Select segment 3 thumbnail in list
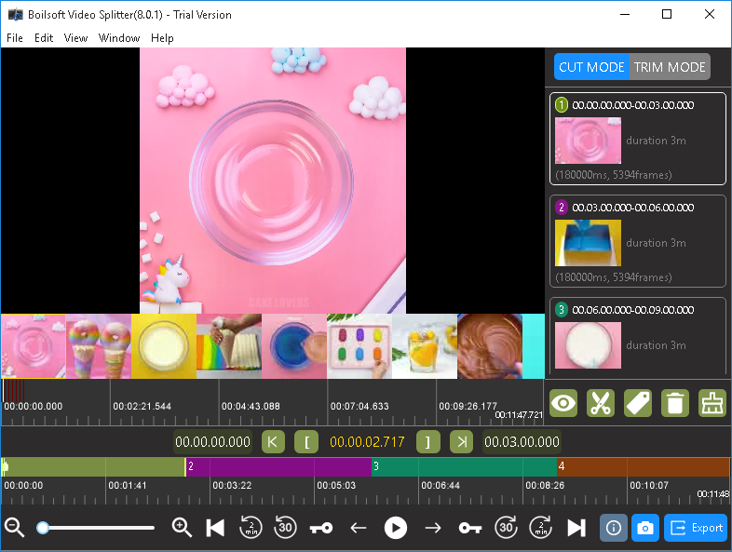Screen dimensions: 732x552 point(588,345)
